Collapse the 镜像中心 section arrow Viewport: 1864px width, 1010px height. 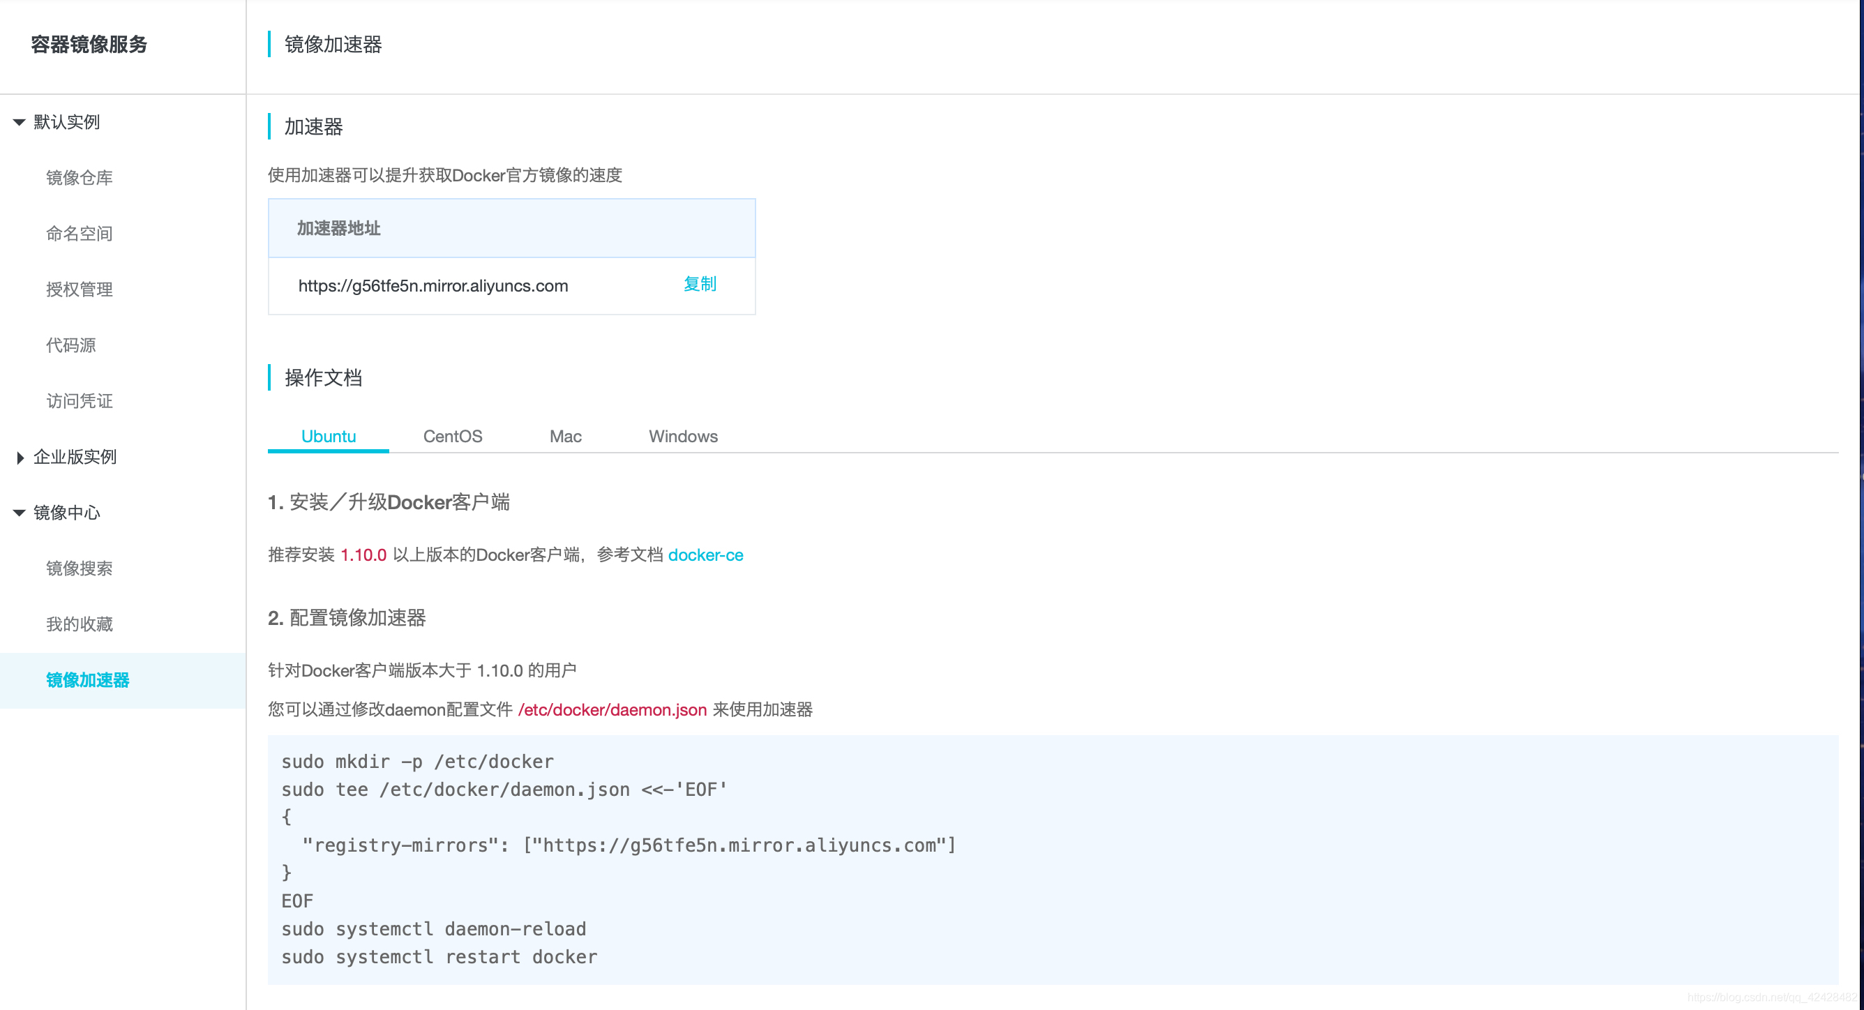point(20,513)
